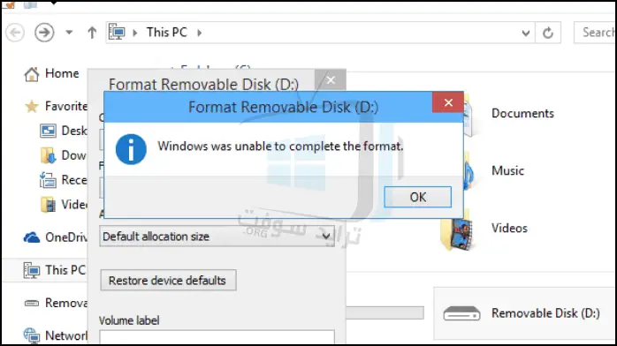Image resolution: width=617 pixels, height=346 pixels.
Task: Click OK in the format error dialog
Action: pyautogui.click(x=417, y=197)
